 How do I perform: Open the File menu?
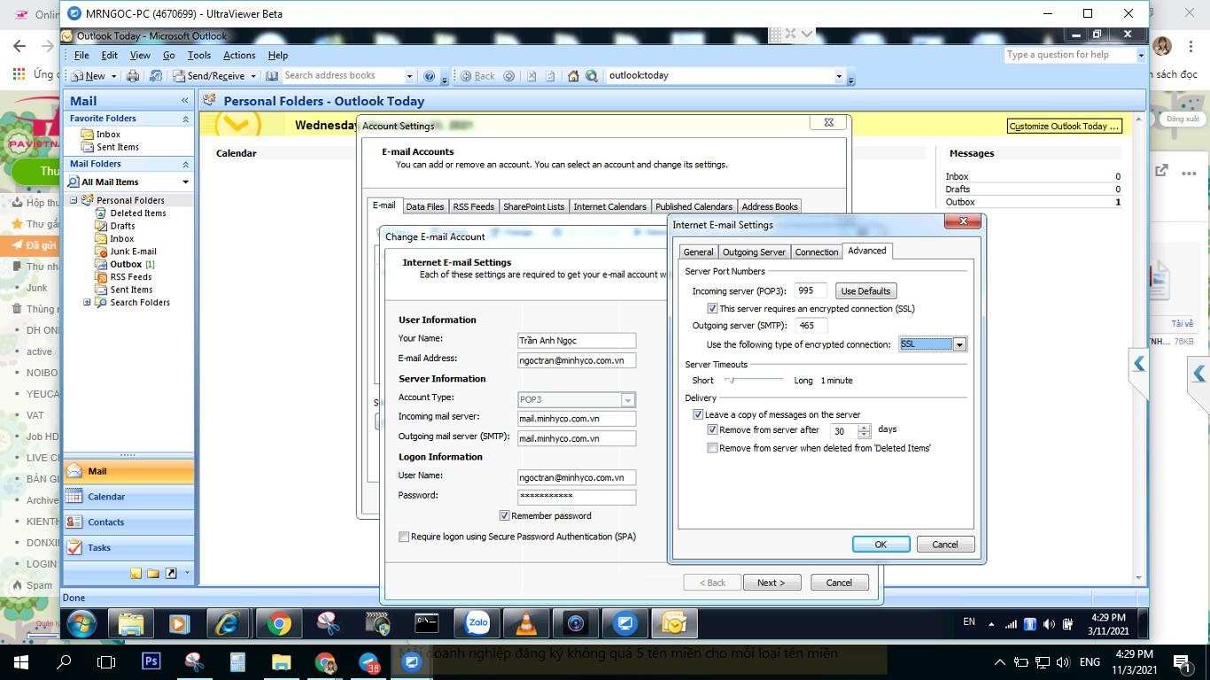tap(81, 55)
